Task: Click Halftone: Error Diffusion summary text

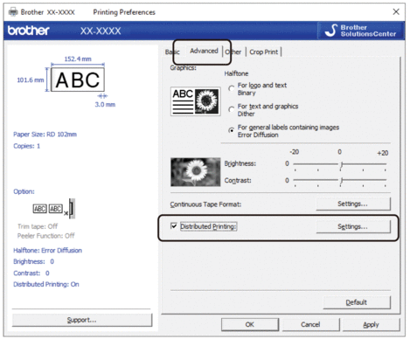Action: (x=47, y=250)
